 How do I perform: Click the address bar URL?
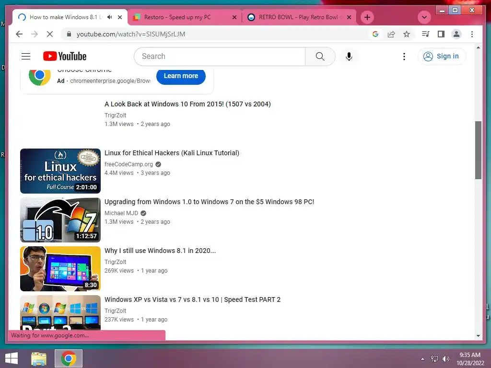point(130,34)
